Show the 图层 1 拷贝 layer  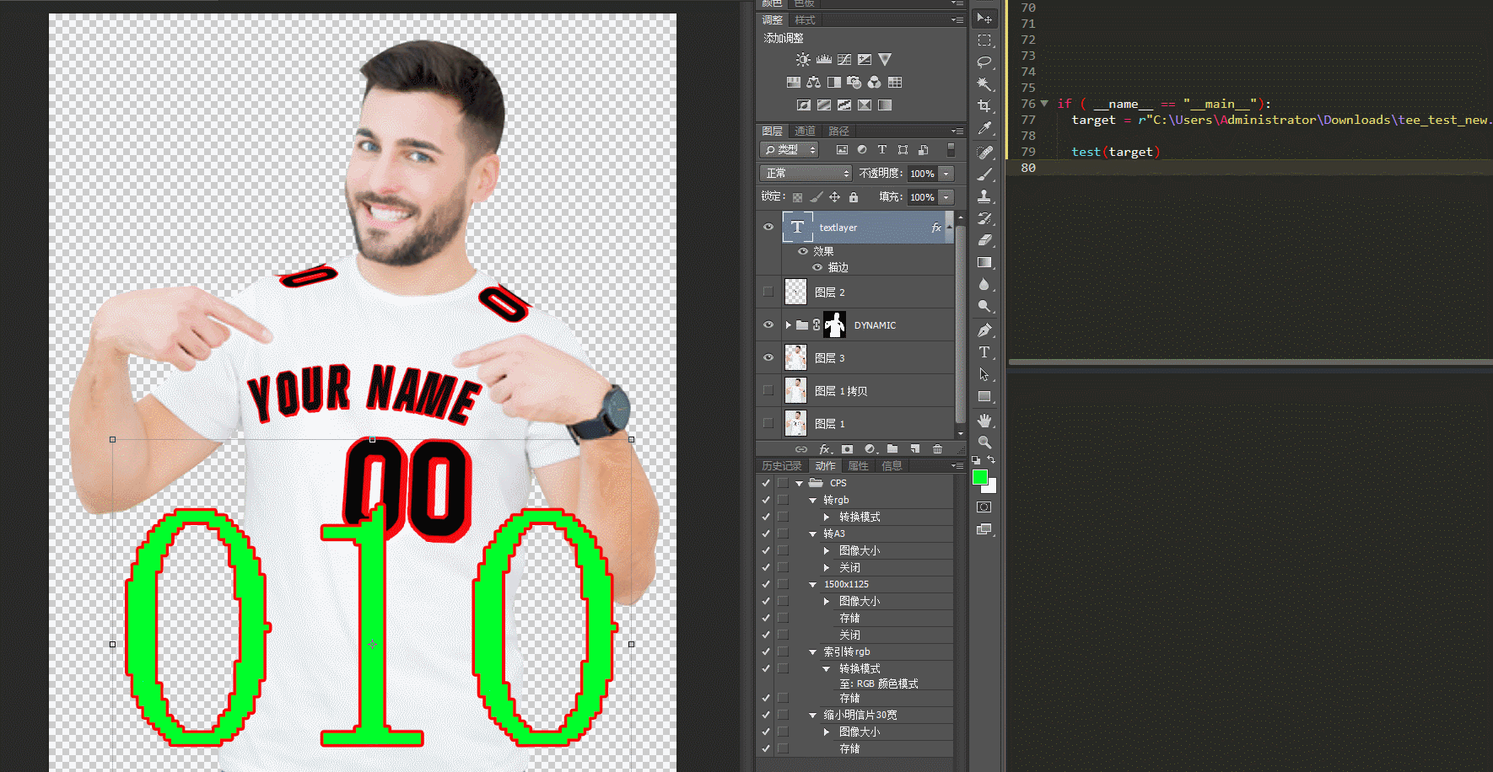pos(768,391)
